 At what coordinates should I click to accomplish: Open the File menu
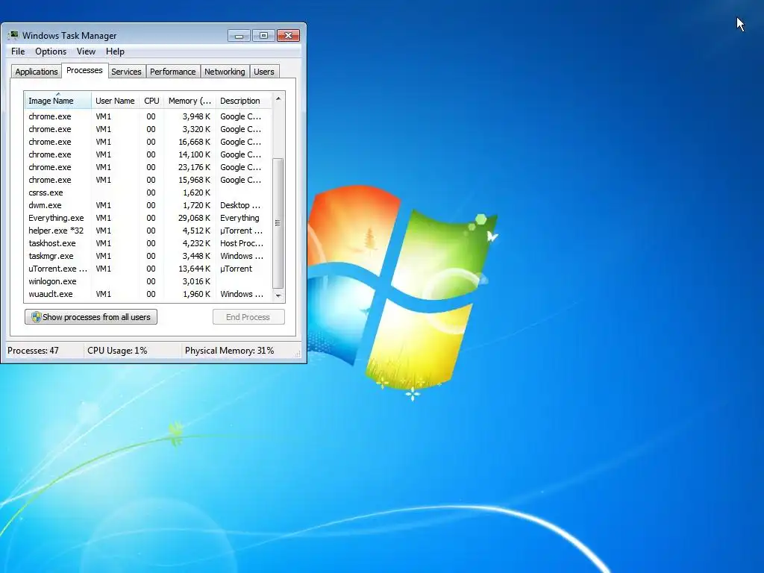(x=18, y=51)
